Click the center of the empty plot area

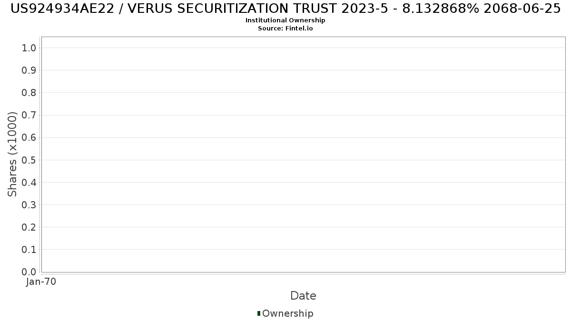click(x=303, y=155)
